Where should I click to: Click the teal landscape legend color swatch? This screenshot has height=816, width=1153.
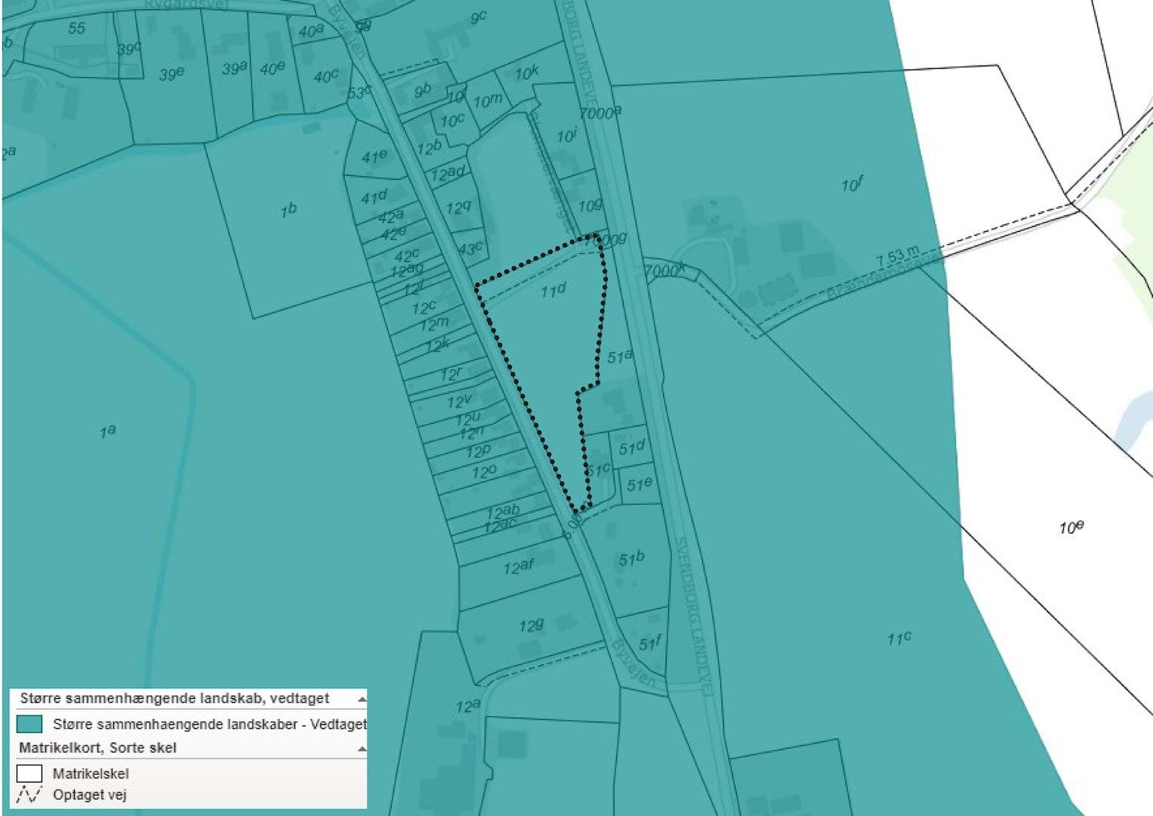(29, 724)
